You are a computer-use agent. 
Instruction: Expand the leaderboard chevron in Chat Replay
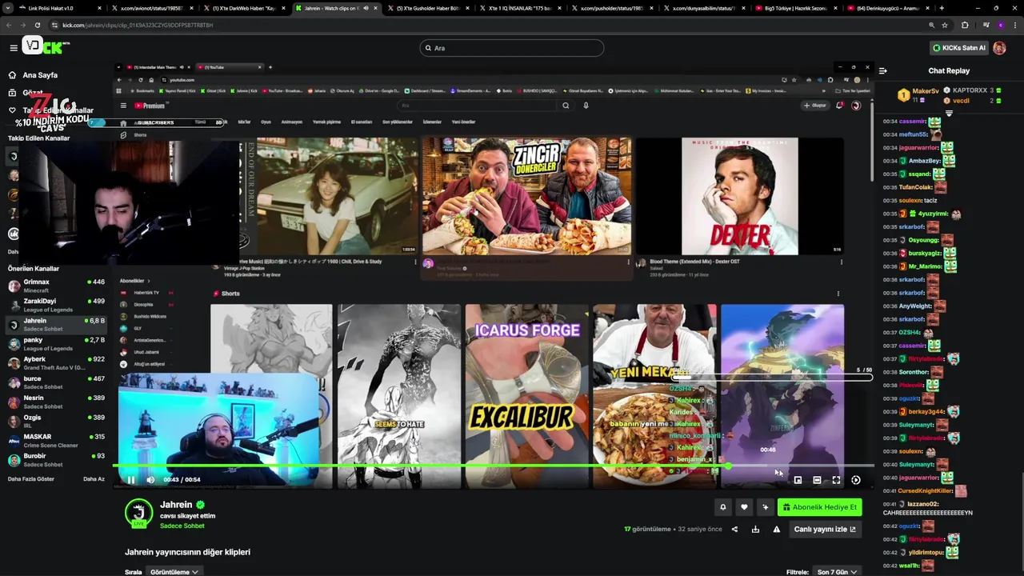(x=950, y=113)
